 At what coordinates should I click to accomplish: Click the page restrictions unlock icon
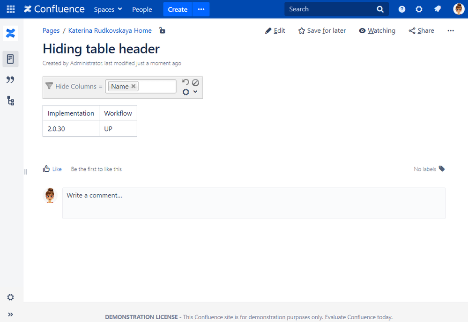(x=162, y=30)
